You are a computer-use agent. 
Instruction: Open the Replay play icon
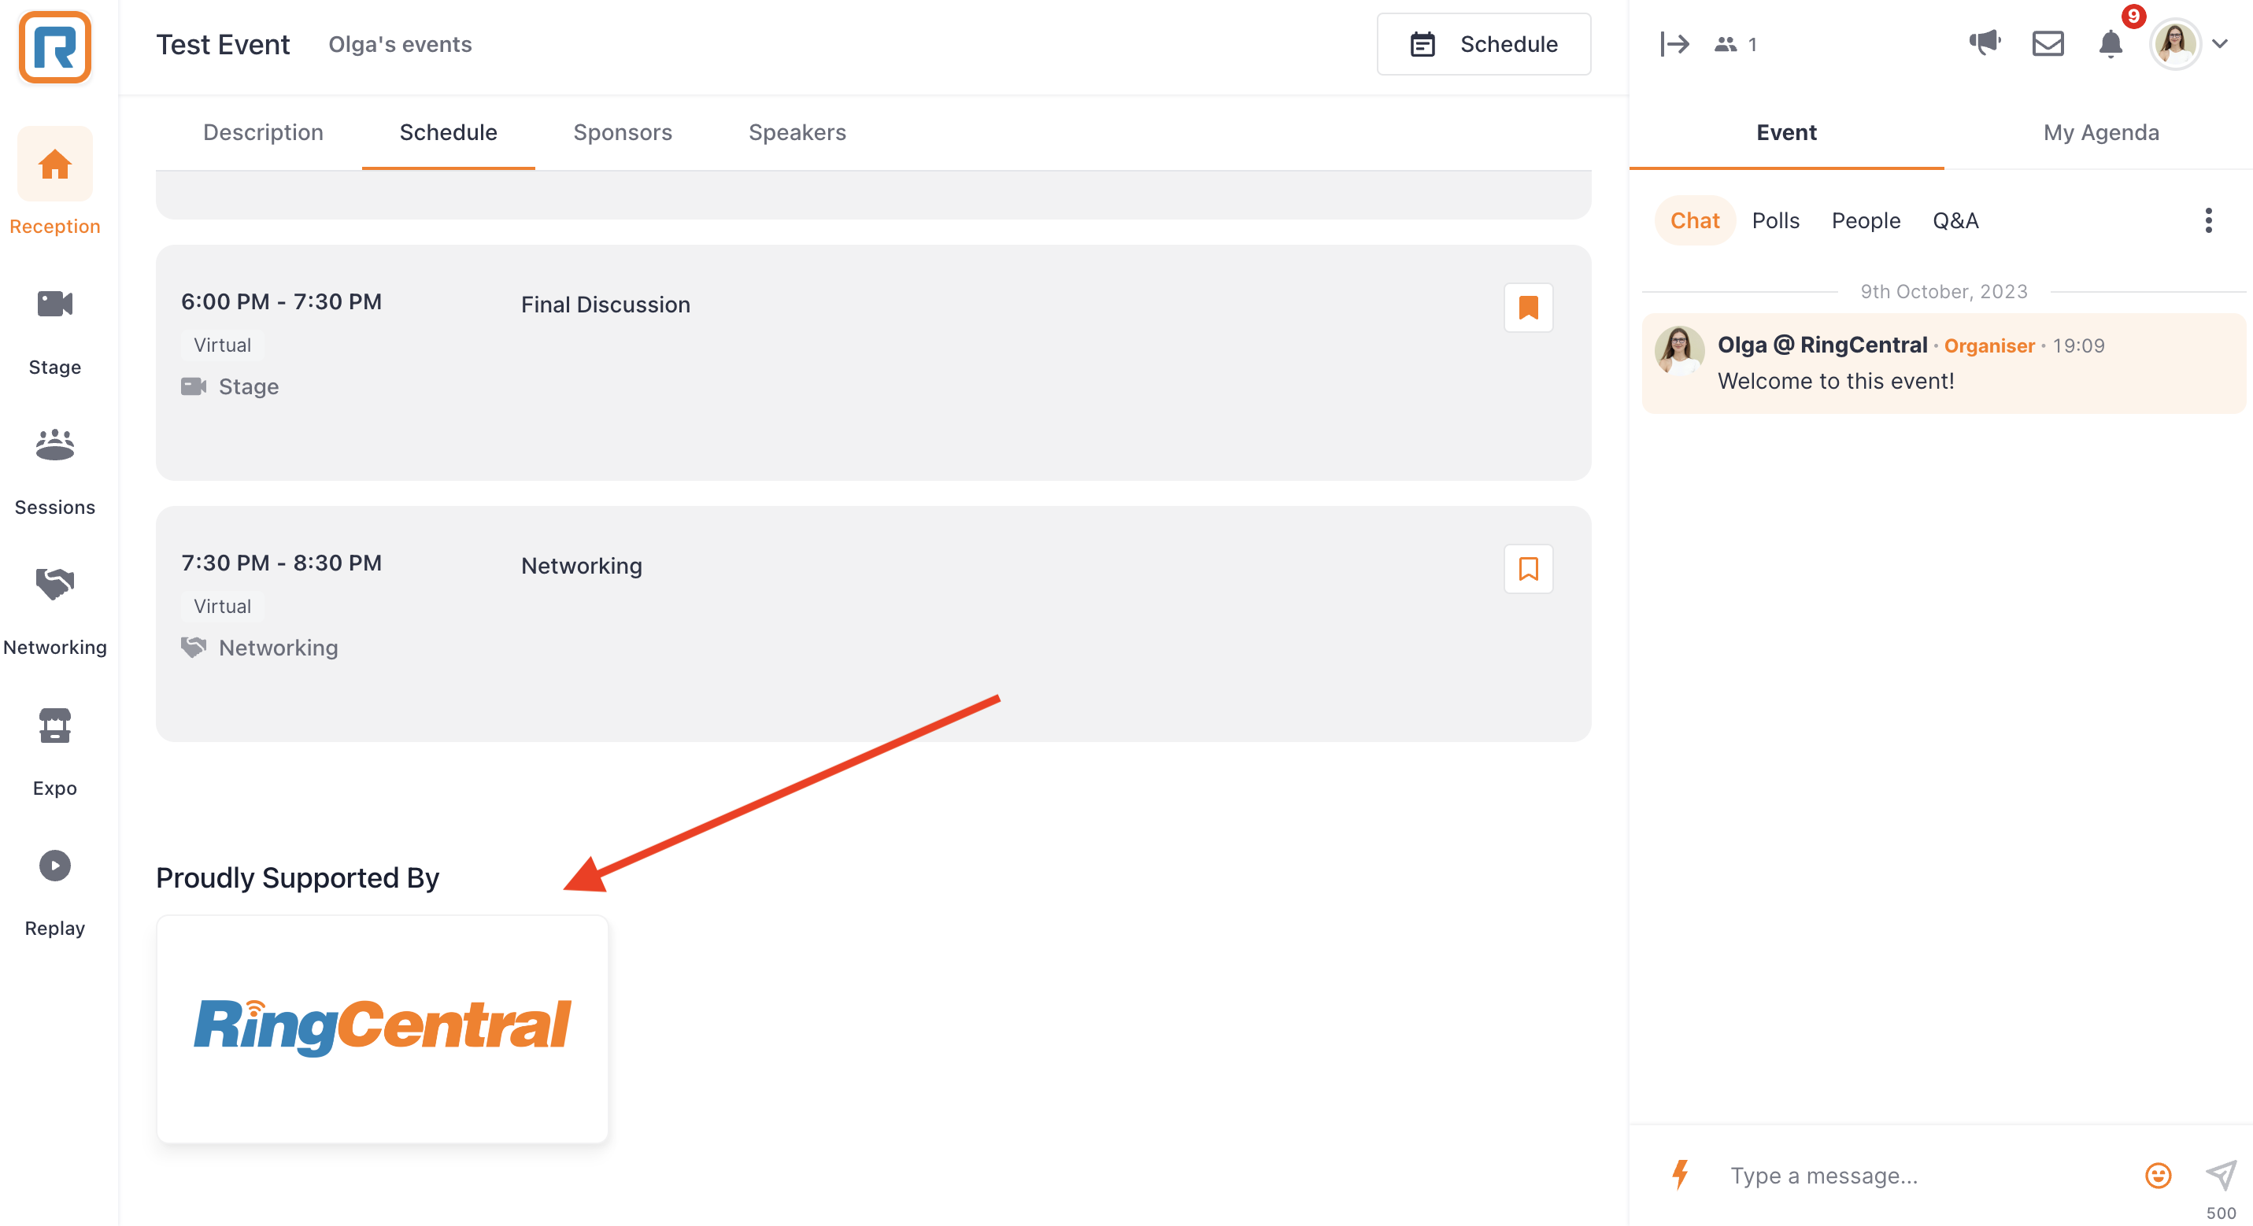[54, 866]
